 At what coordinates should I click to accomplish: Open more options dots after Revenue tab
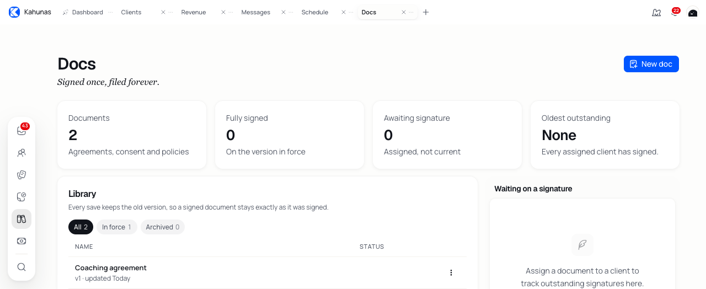(231, 12)
